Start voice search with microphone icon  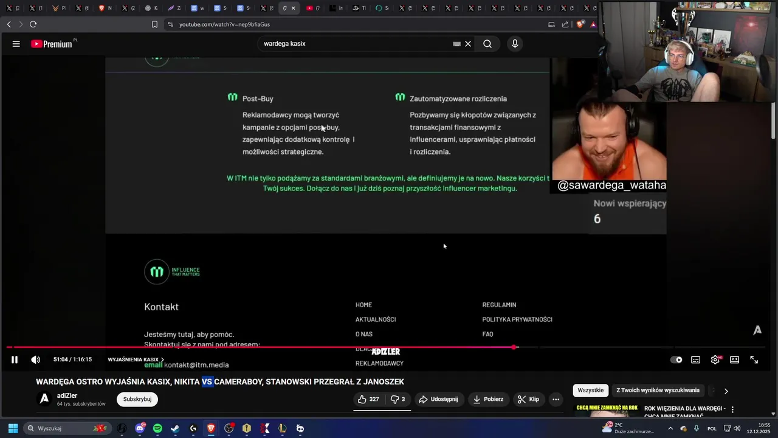[x=515, y=44]
